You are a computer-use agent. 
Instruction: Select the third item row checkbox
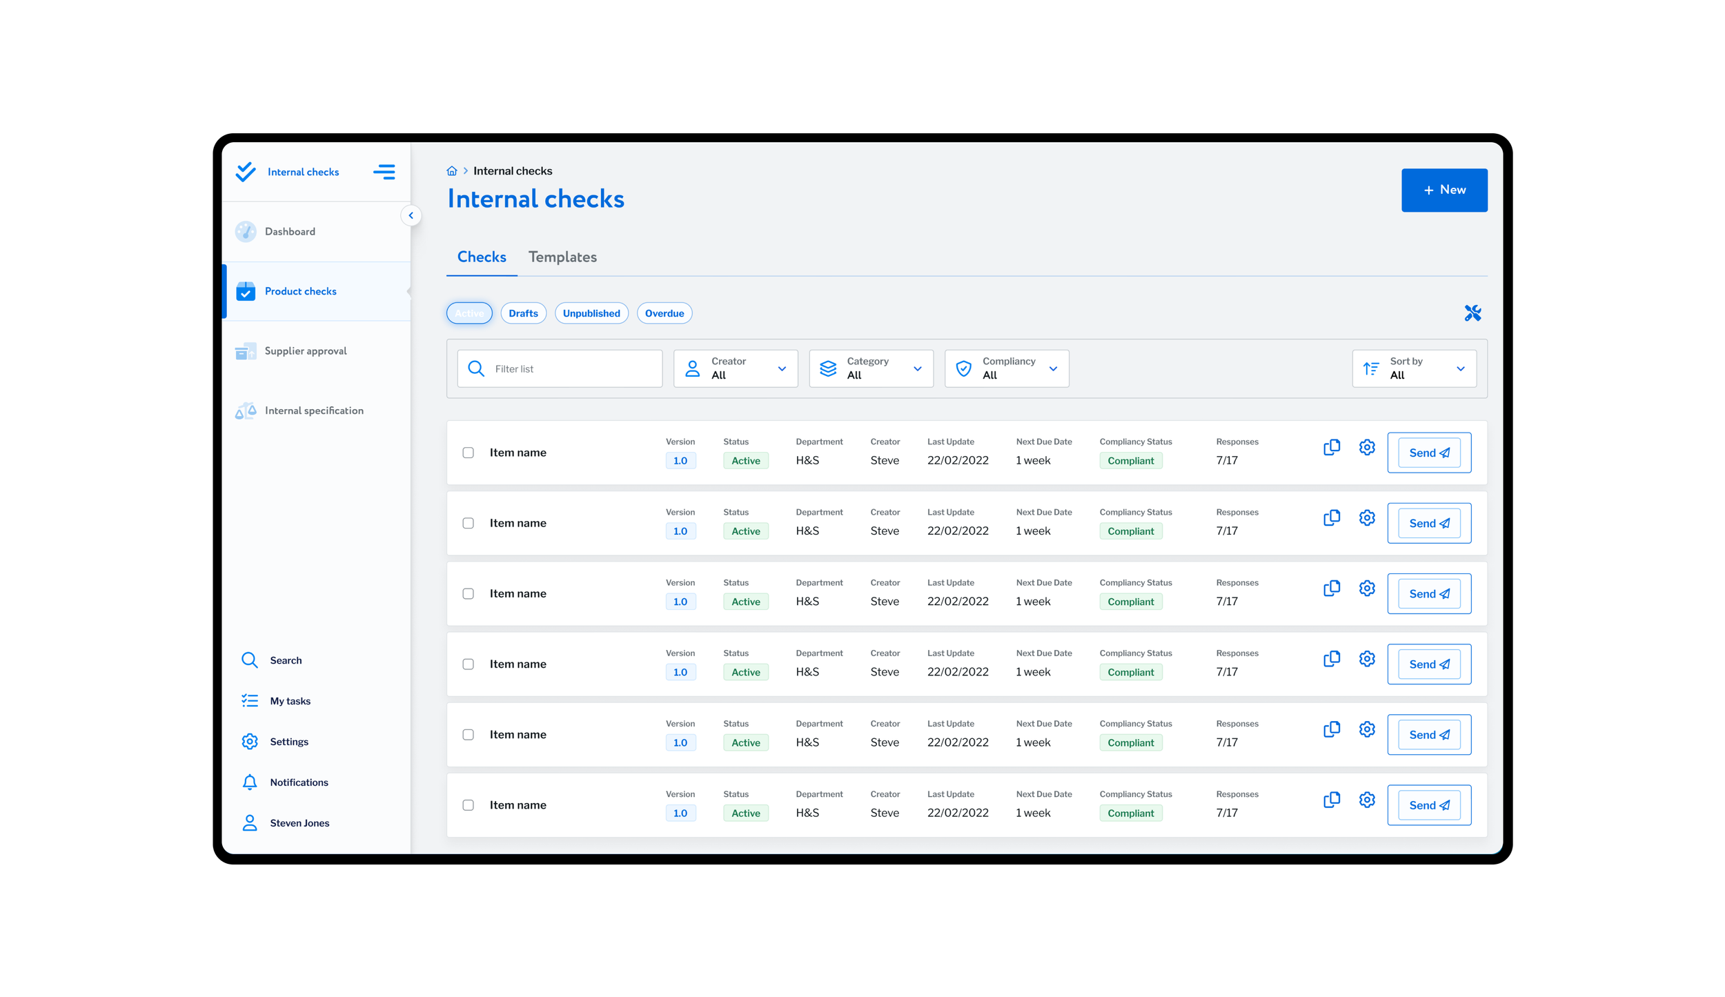(x=468, y=593)
